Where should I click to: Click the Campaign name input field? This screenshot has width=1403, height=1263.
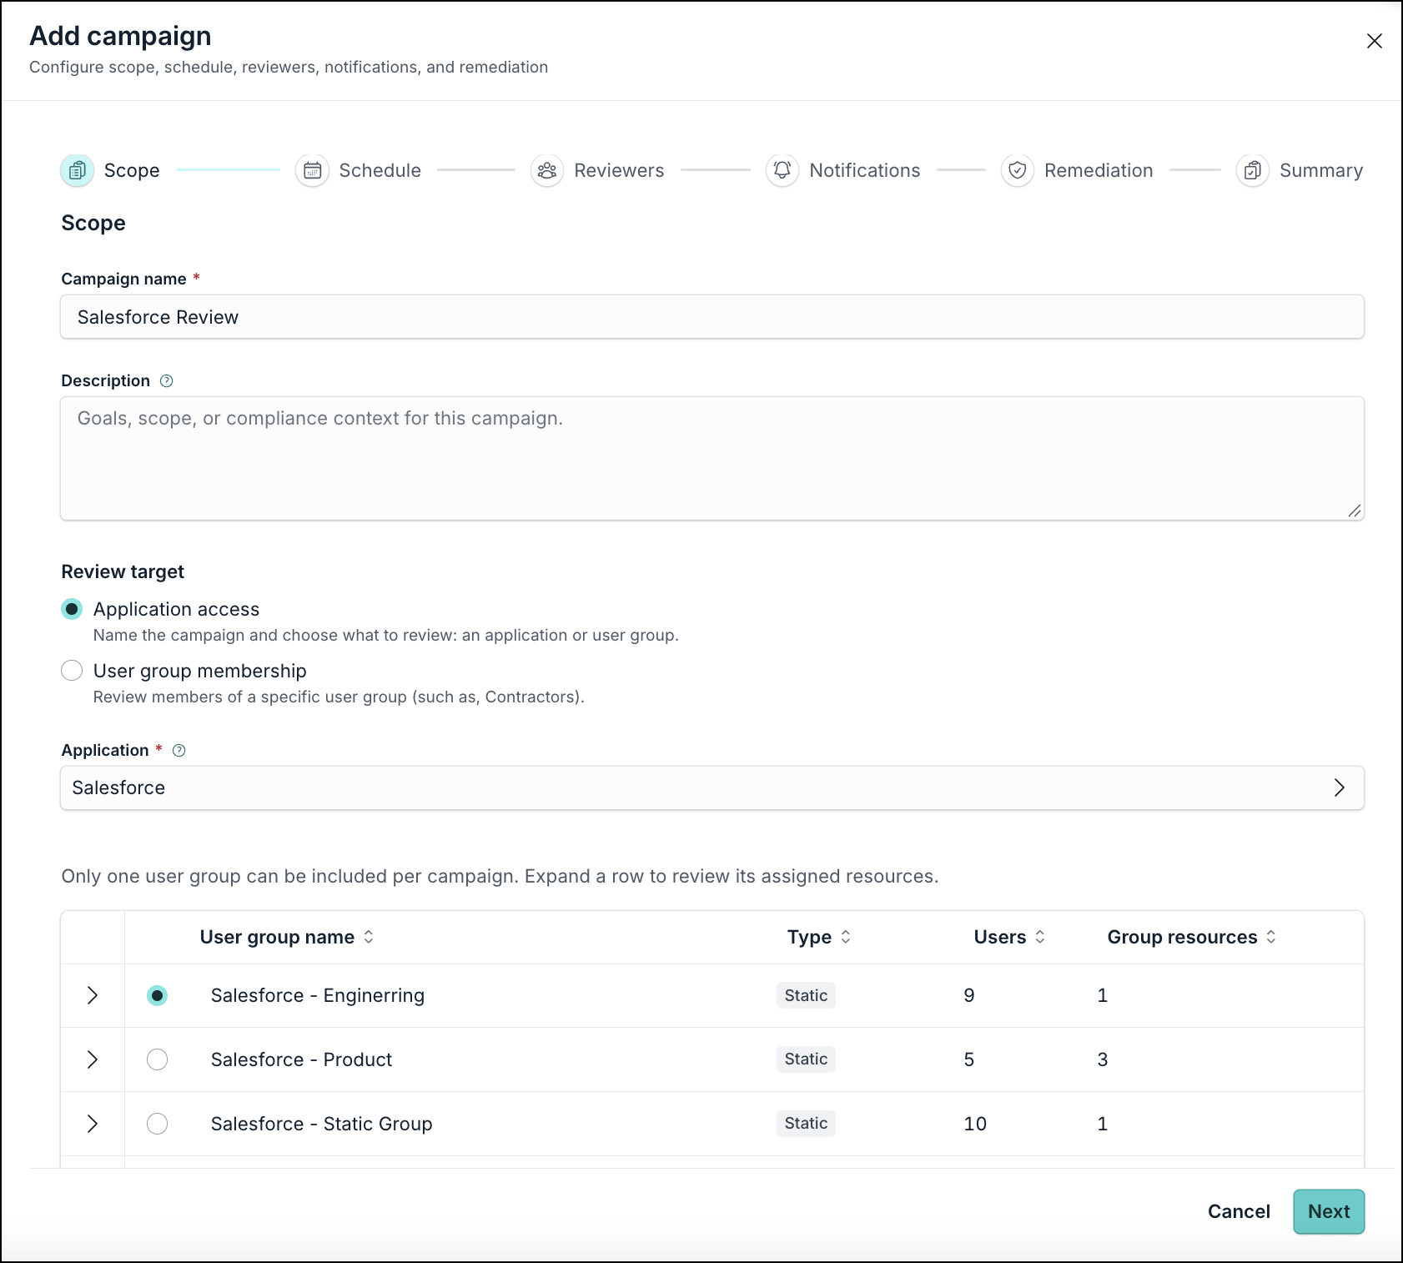tap(712, 317)
